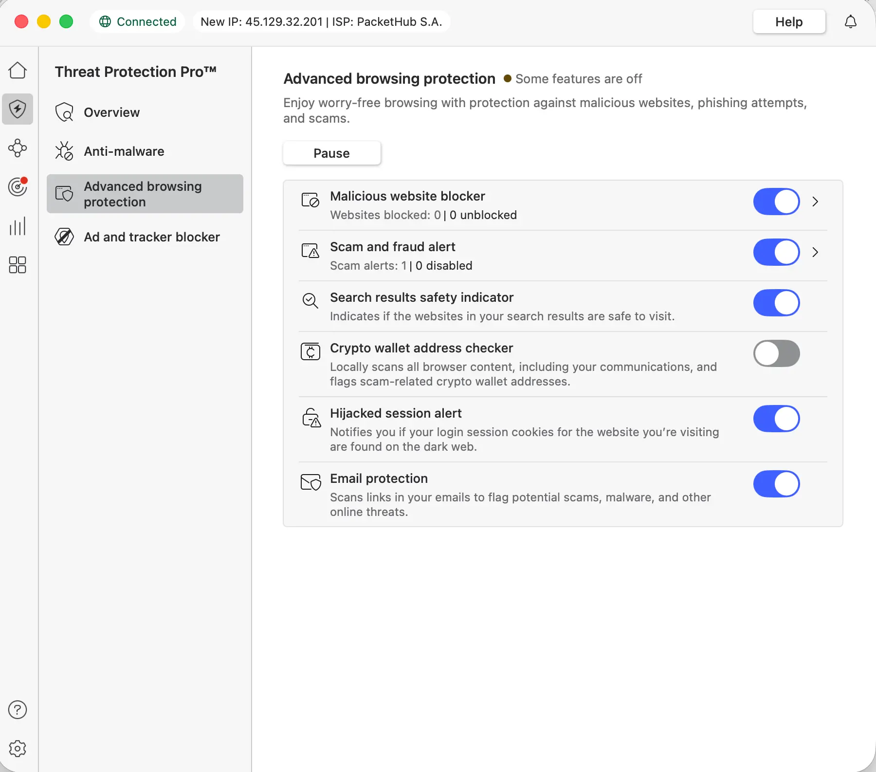The height and width of the screenshot is (772, 876).
Task: Select the Threat Protection shield icon
Action: [x=18, y=109]
